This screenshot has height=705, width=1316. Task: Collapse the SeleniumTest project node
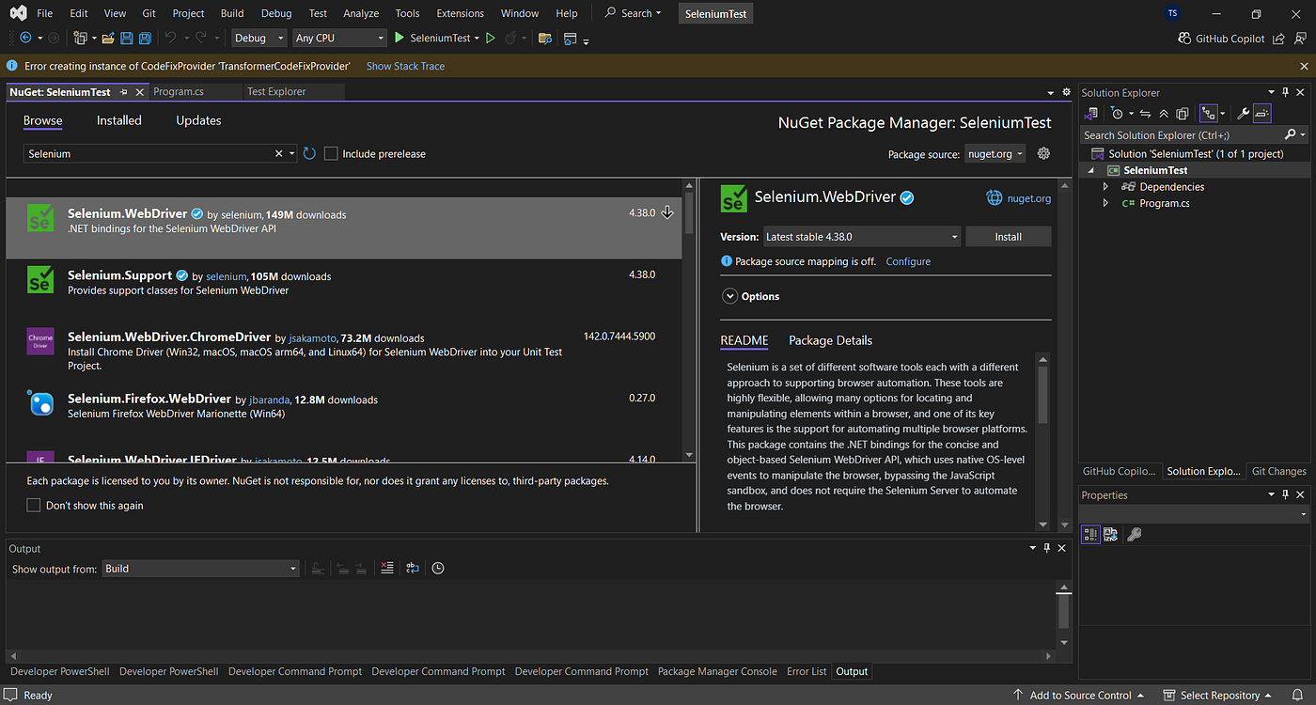coord(1091,171)
